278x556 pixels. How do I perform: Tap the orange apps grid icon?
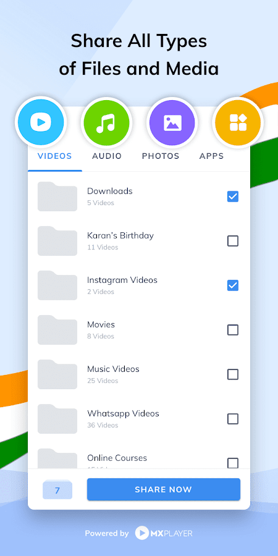point(238,122)
